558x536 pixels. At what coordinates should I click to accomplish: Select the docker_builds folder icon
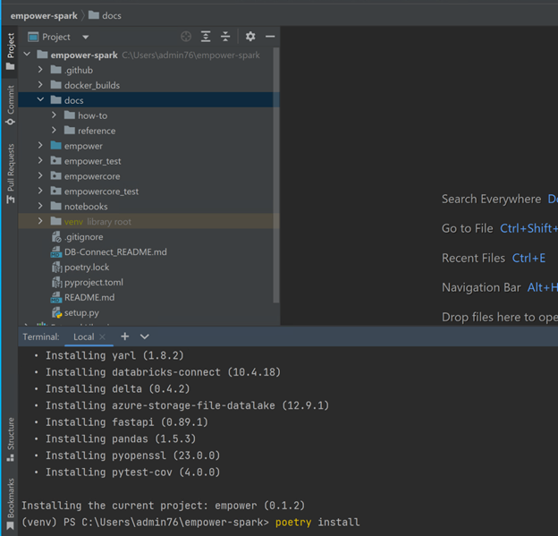coord(55,85)
